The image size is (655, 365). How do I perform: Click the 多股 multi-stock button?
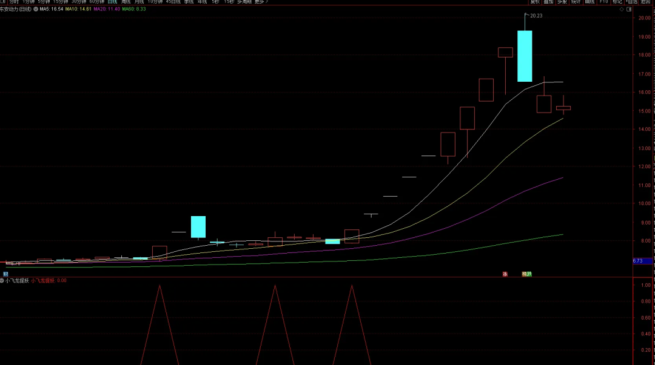point(562,2)
